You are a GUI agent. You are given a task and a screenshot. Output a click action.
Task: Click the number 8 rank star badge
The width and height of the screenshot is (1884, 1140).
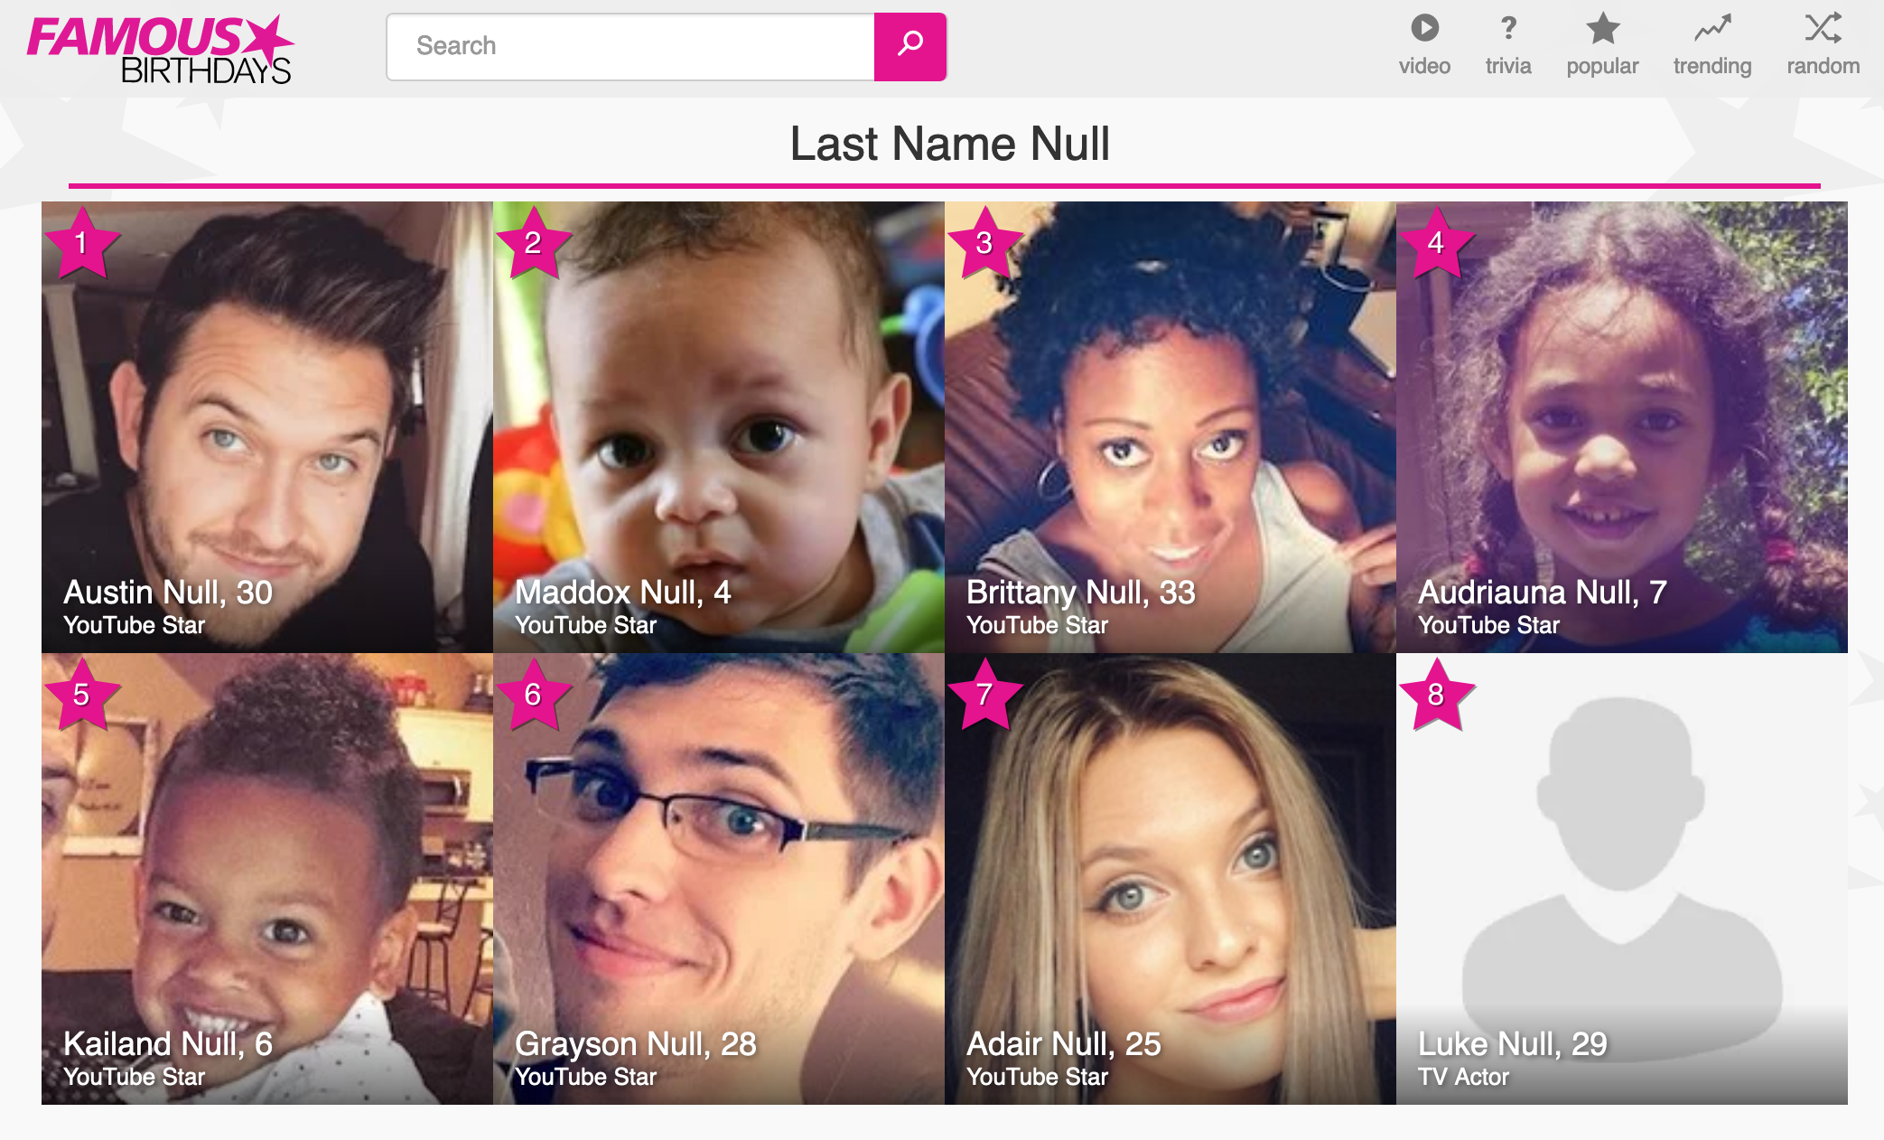click(x=1436, y=694)
